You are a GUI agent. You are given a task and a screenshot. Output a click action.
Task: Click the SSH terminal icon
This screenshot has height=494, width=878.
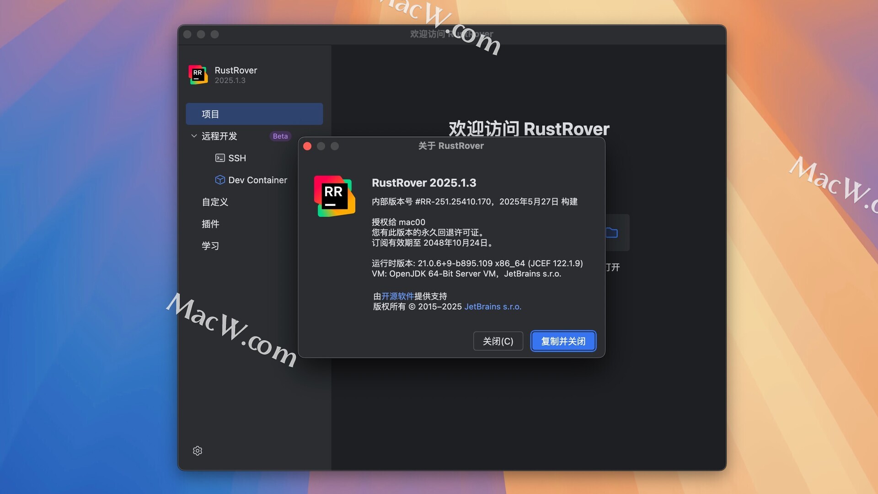220,158
